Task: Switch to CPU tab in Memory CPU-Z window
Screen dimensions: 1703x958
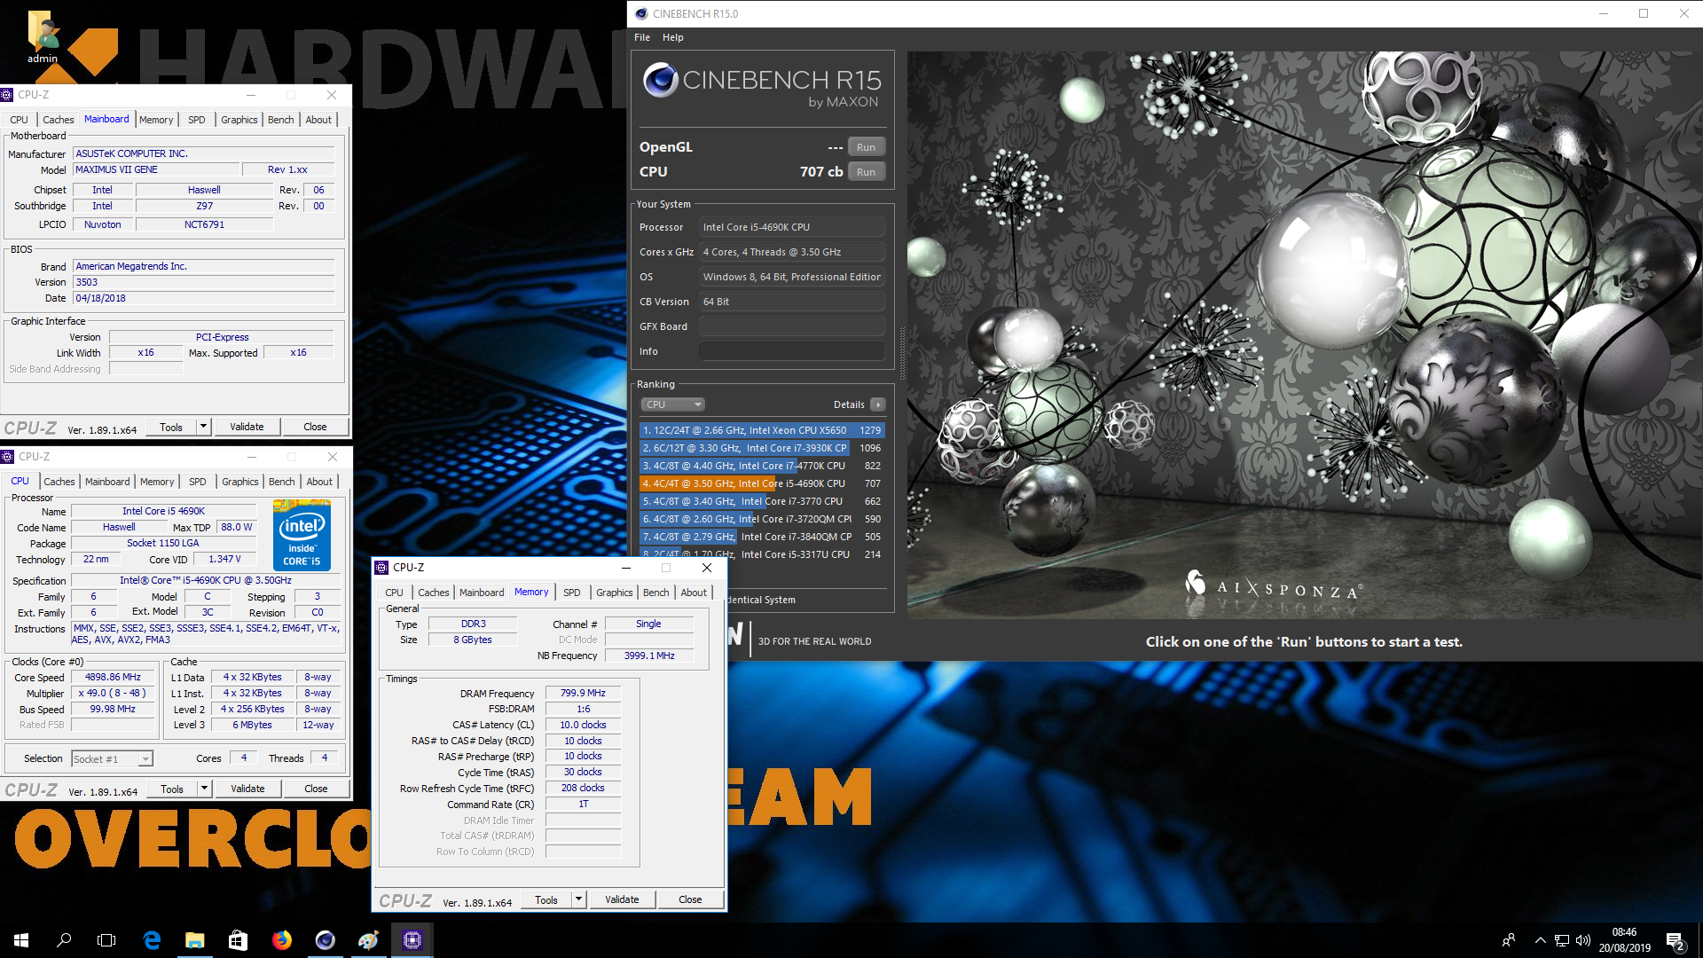Action: 395,593
